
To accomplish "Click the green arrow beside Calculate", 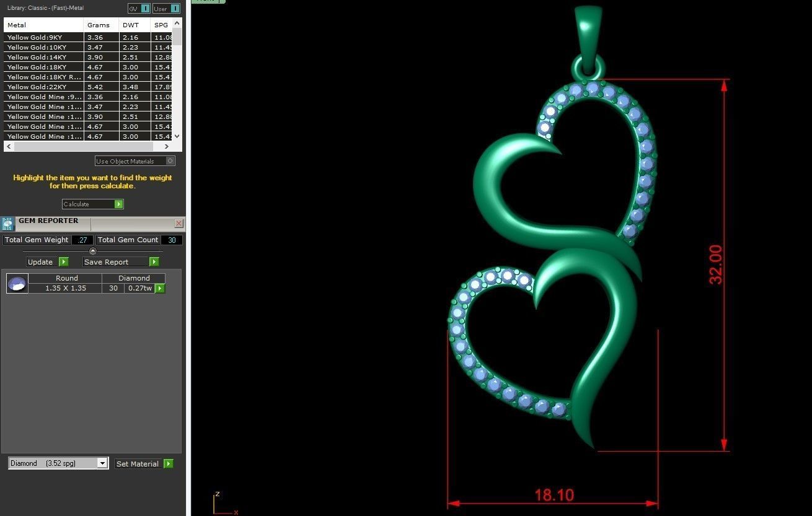I will (x=118, y=204).
